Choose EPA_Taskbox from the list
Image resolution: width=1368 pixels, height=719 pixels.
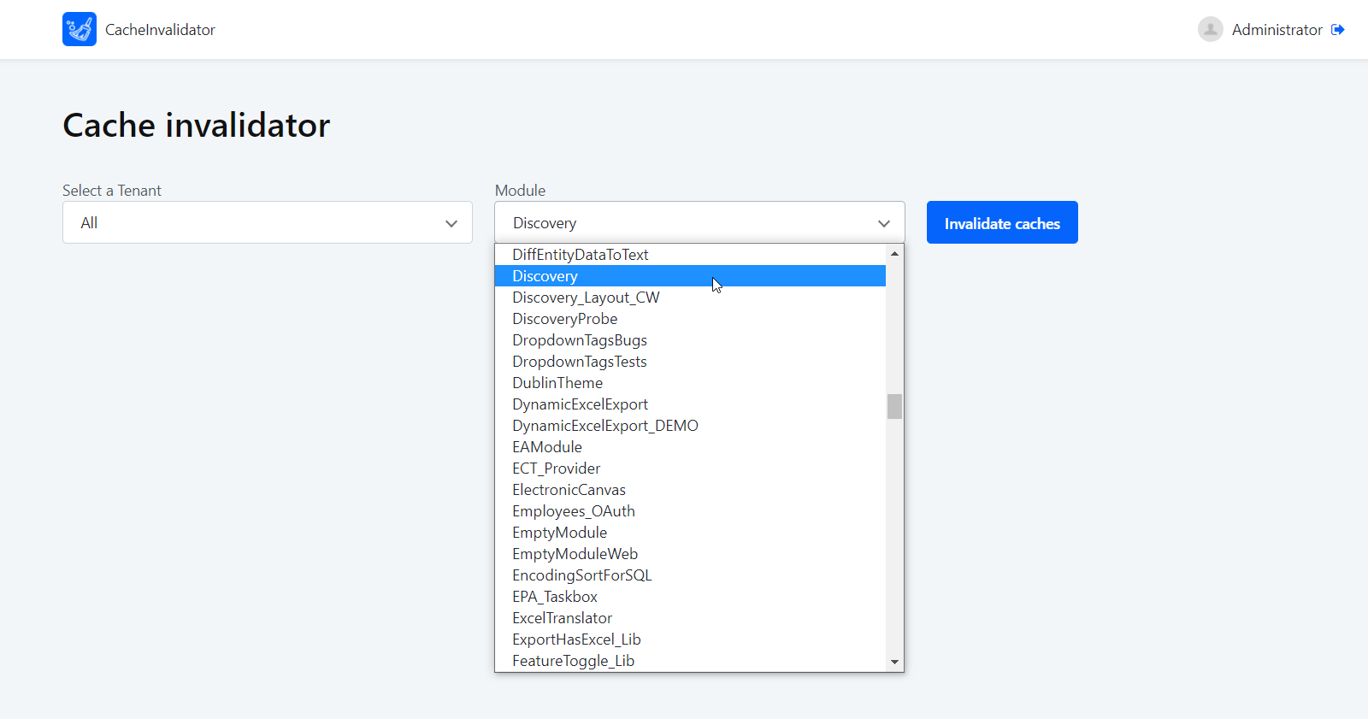pyautogui.click(x=690, y=597)
